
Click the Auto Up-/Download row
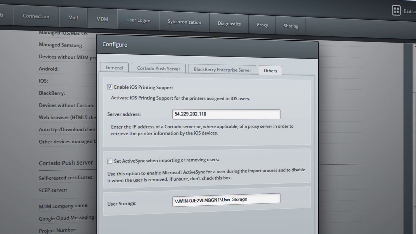(x=67, y=129)
